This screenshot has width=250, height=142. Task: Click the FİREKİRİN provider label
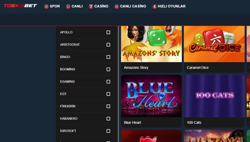pyautogui.click(x=68, y=106)
